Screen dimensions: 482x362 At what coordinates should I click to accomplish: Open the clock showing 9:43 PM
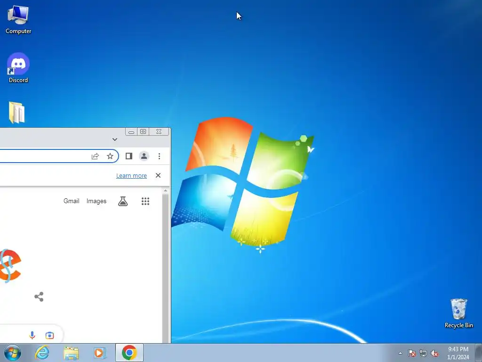point(458,353)
